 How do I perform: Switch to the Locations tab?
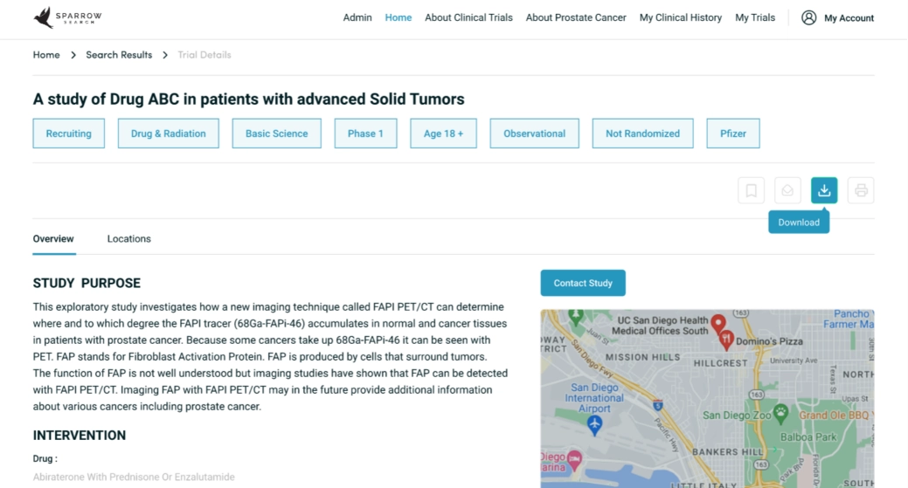click(x=128, y=239)
